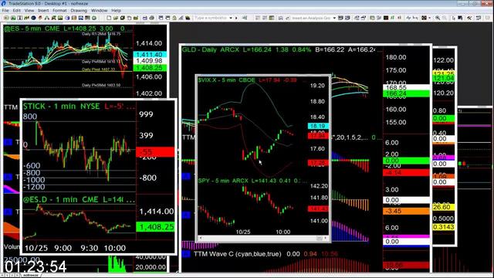The image size is (494, 278).
Task: Click the blue square beside TTM Wave C
Action: click(x=186, y=254)
